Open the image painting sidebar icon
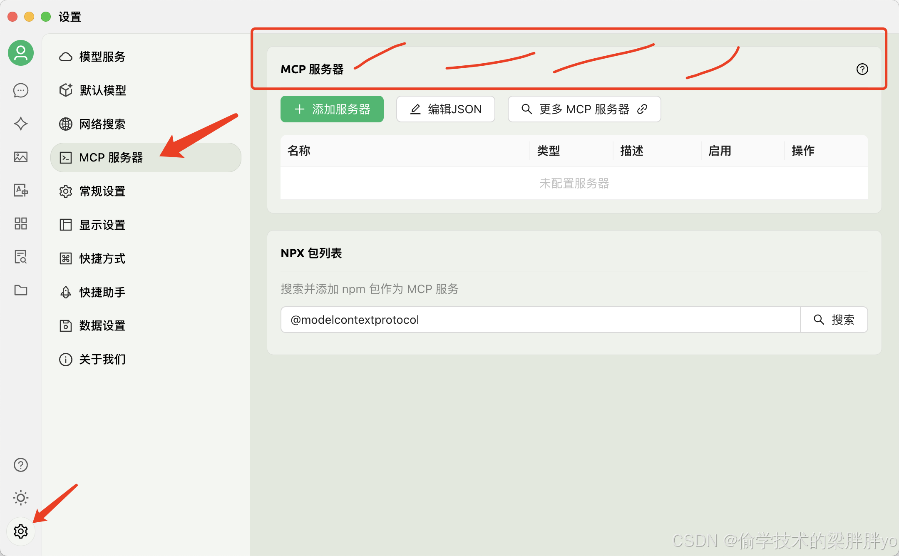899x556 pixels. pyautogui.click(x=21, y=157)
